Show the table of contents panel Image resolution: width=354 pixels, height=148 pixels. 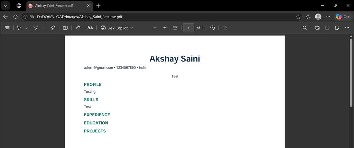tap(7, 28)
